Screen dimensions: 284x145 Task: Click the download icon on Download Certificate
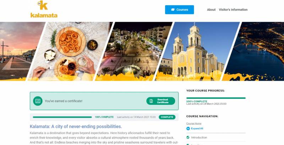[x=151, y=101]
